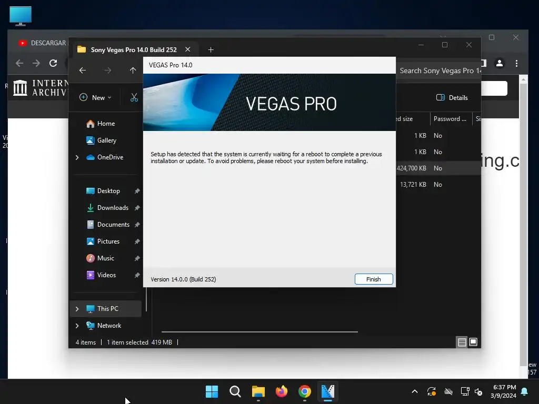
Task: Select This PC in the navigation pane
Action: point(107,309)
